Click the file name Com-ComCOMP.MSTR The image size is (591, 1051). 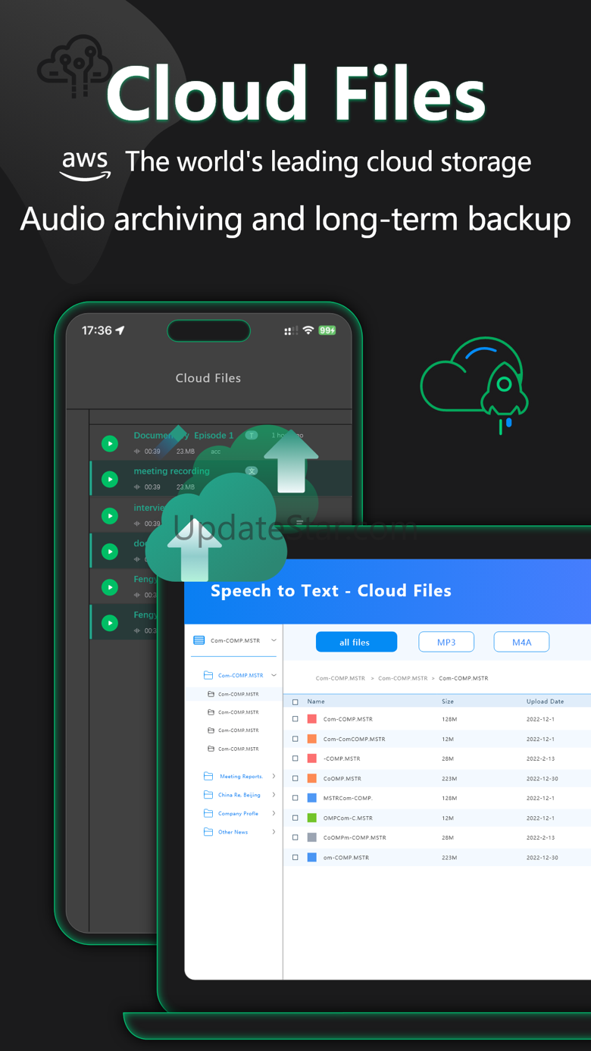click(354, 739)
